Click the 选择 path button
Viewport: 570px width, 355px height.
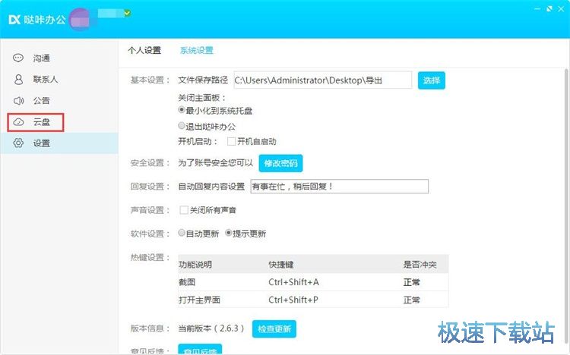pos(432,80)
